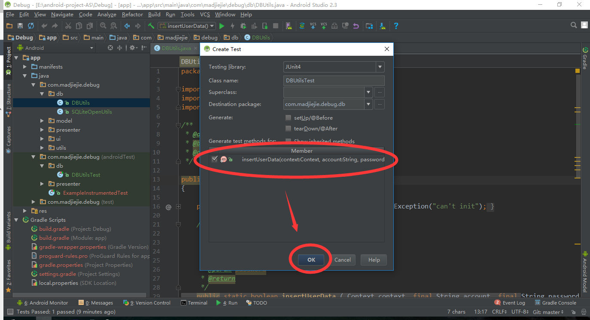
Task: Click Cancel in Create Test dialog
Action: tap(343, 260)
